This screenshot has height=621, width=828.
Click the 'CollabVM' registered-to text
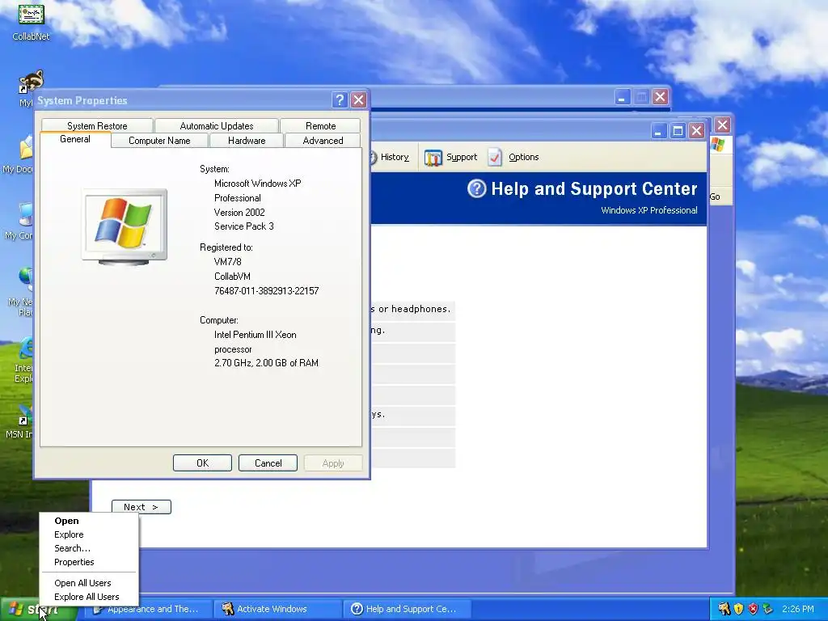(232, 277)
